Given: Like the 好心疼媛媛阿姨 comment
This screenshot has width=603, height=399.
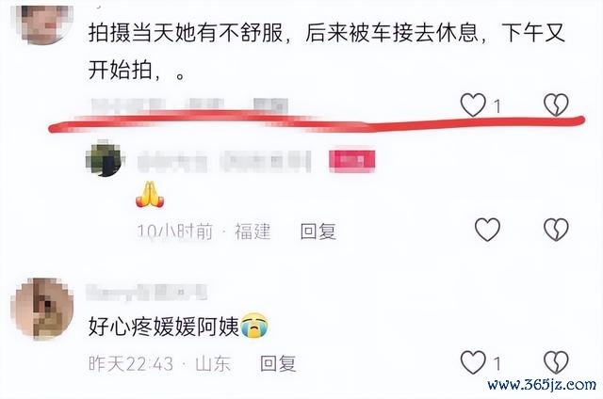Looking at the screenshot, I should point(473,362).
